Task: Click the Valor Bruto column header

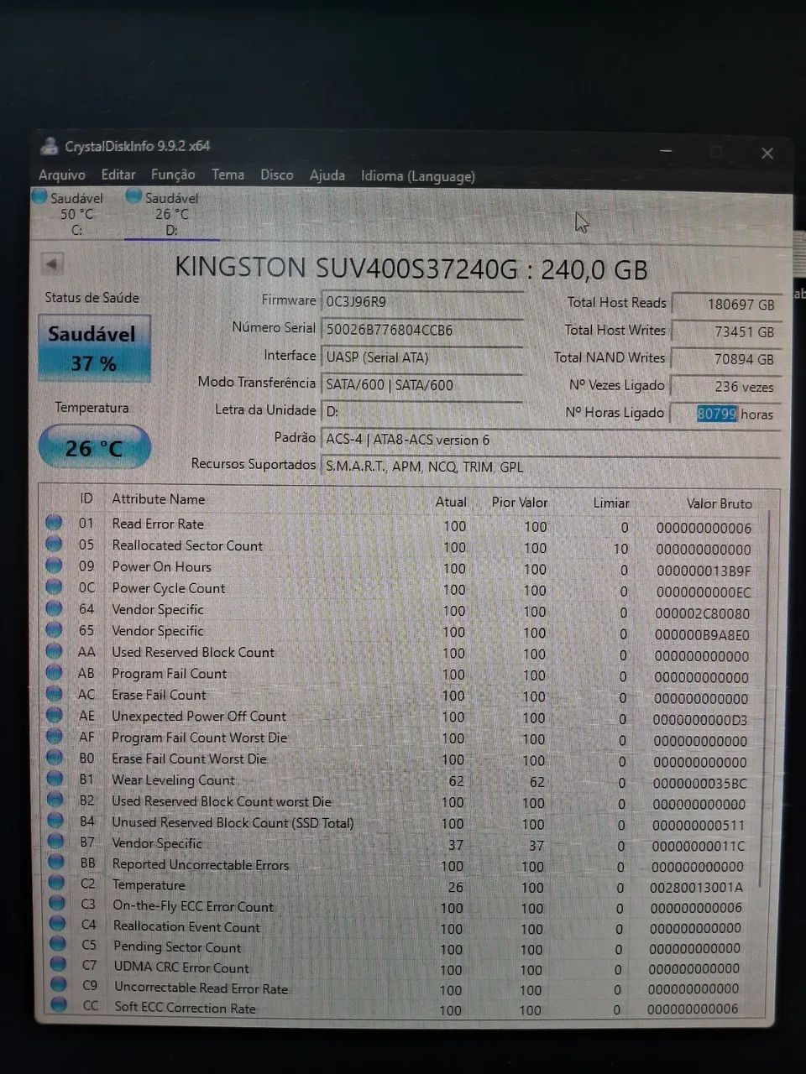Action: pyautogui.click(x=719, y=503)
